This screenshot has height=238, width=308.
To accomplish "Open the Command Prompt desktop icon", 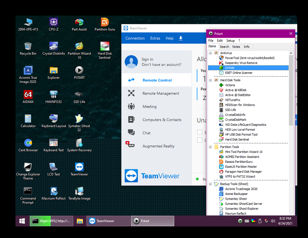I will [x=28, y=195].
